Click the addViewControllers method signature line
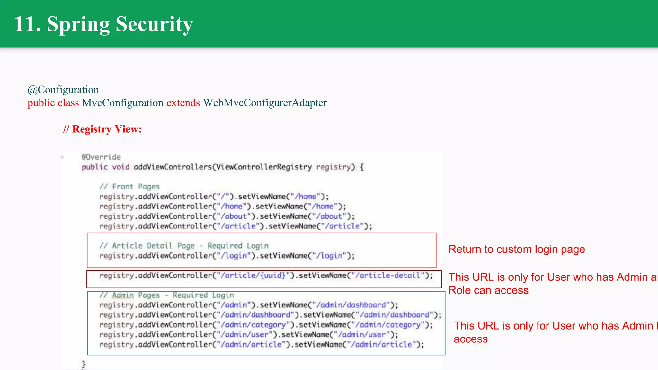Screen dimensions: 658x370 point(222,167)
